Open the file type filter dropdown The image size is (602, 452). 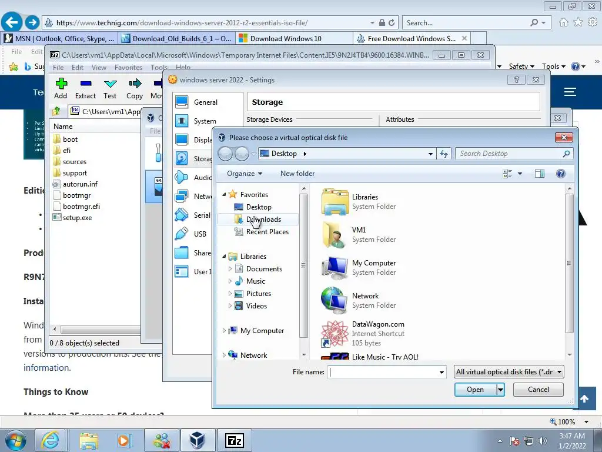[509, 372]
